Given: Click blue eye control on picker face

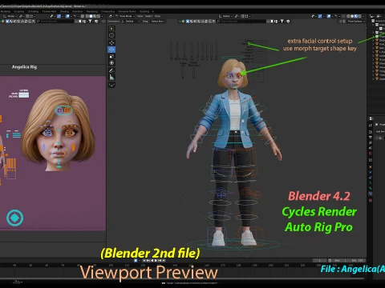Looking at the screenshot, I should (x=47, y=132).
